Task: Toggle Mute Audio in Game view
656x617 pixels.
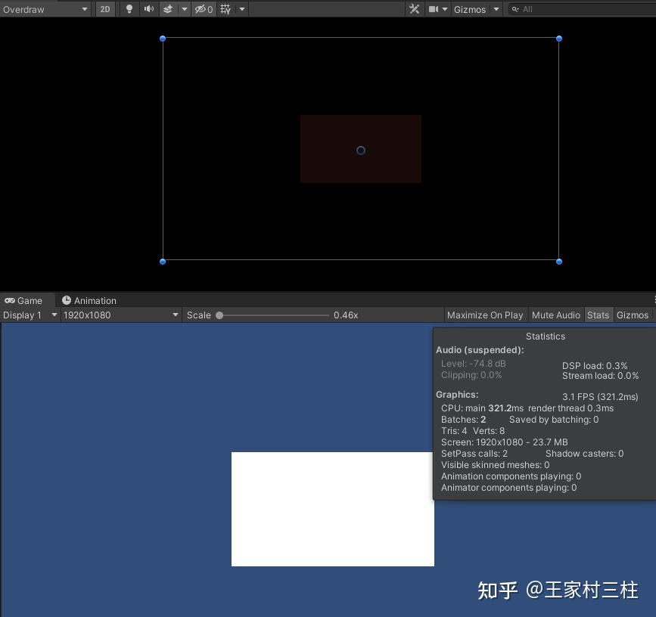Action: 556,315
